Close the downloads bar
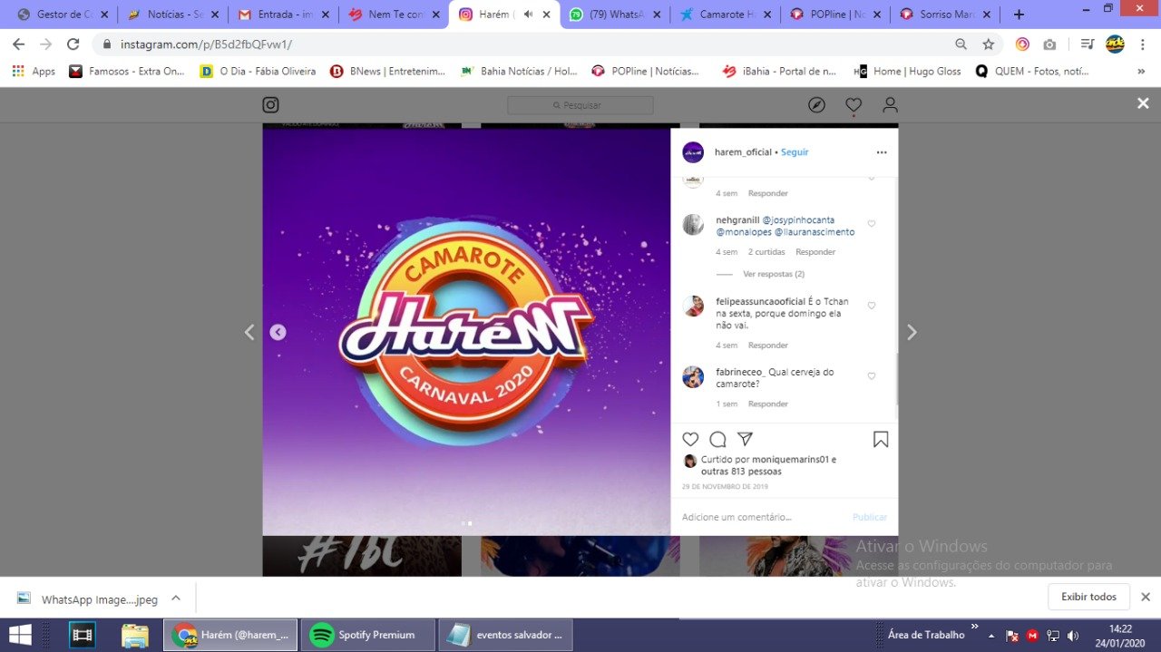Viewport: 1161px width, 652px height. pyautogui.click(x=1146, y=597)
